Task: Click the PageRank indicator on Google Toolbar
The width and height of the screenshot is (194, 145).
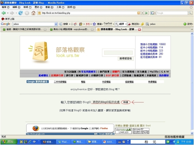Action: pos(108,24)
